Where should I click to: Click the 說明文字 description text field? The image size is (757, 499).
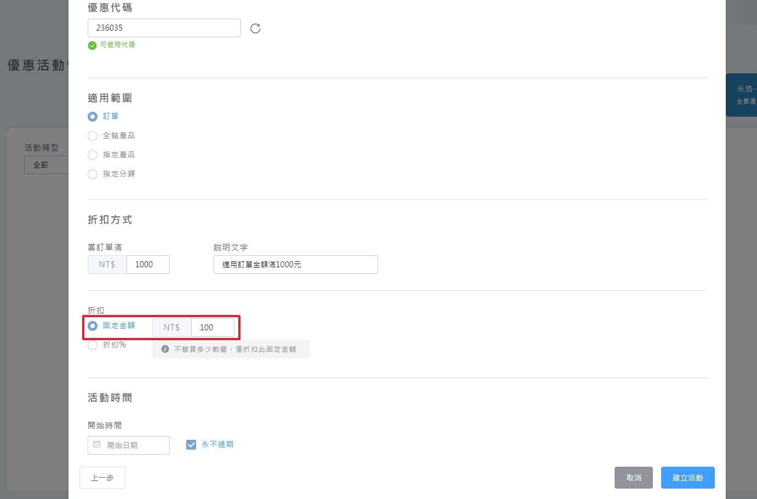coord(295,265)
